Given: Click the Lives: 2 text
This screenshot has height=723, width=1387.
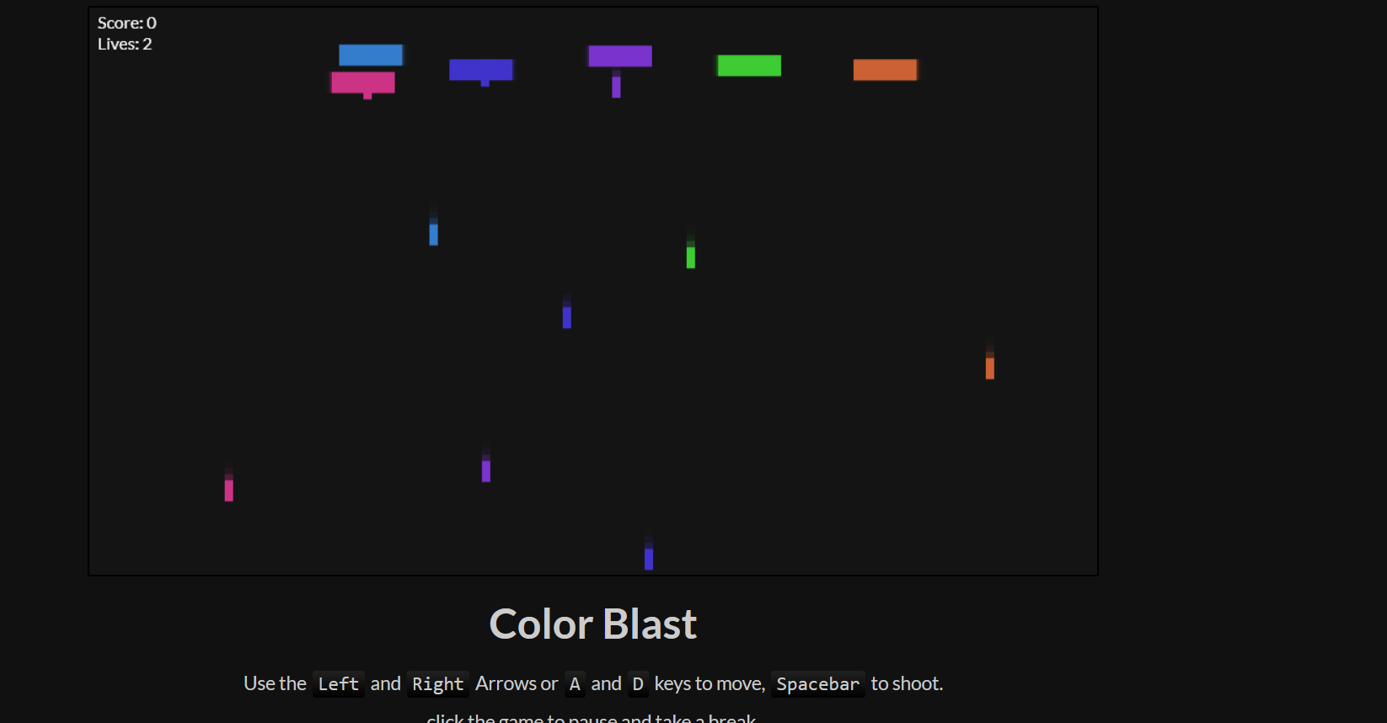Looking at the screenshot, I should click(125, 44).
